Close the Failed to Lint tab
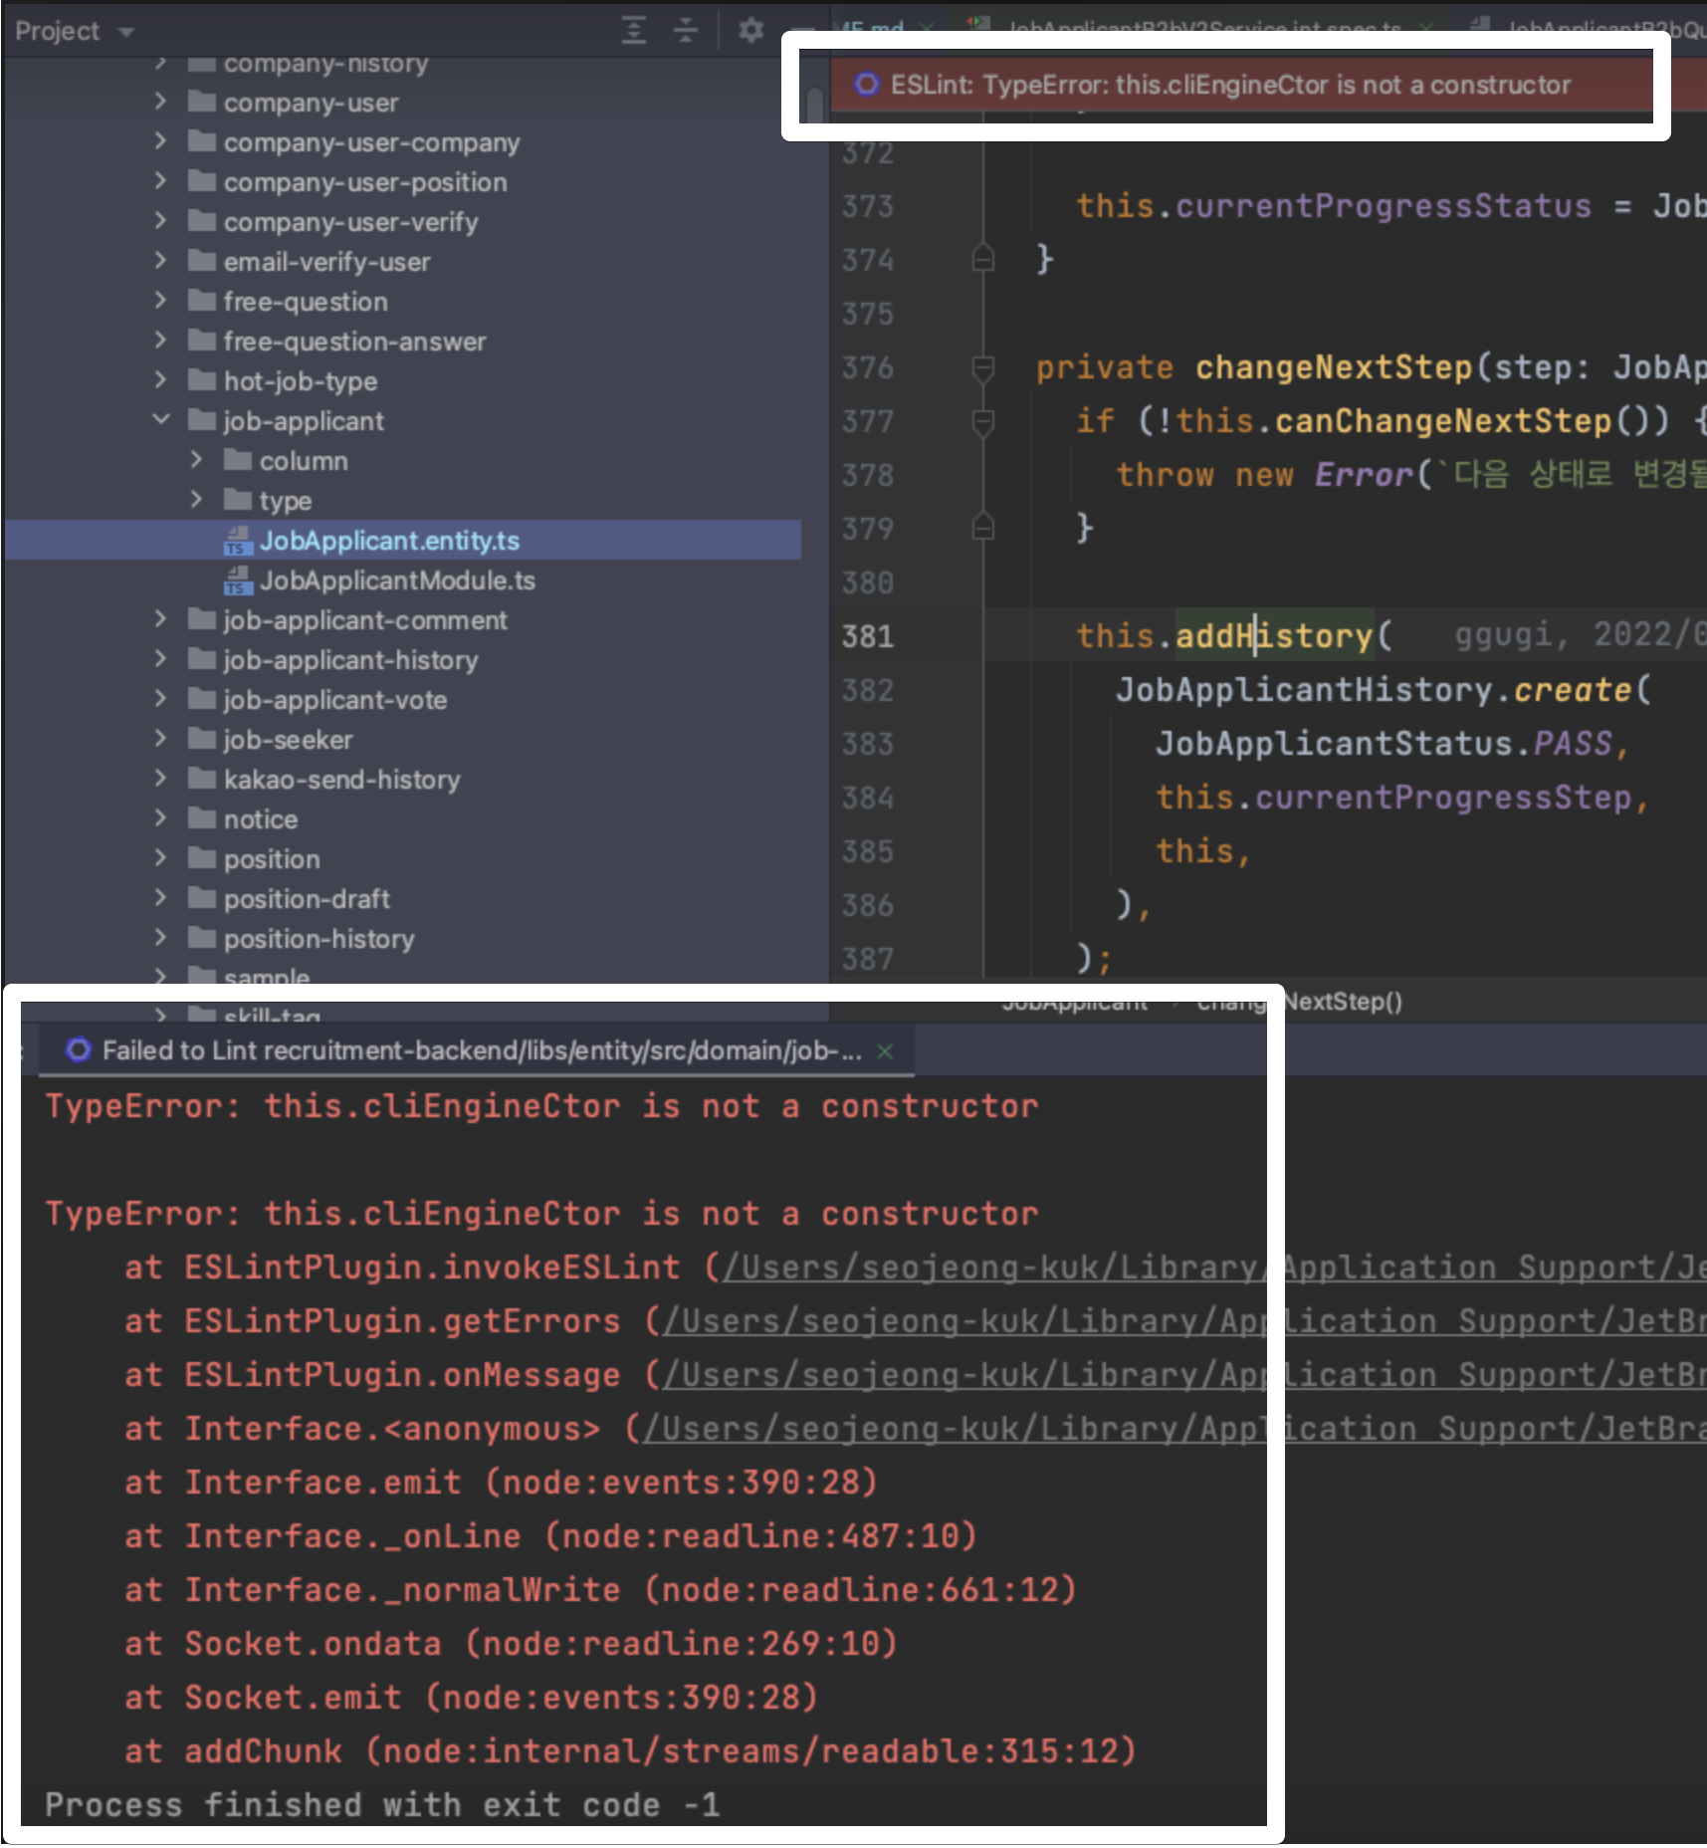Screen dimensions: 1707x1848 (x=884, y=1050)
